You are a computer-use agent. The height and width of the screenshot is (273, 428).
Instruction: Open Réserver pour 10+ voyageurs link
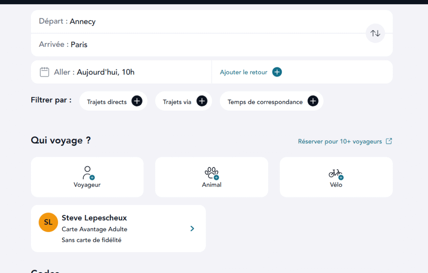[x=340, y=142]
